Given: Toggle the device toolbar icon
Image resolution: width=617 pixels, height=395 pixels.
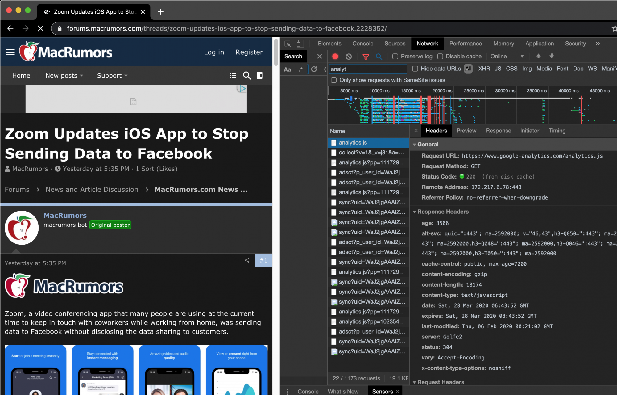Looking at the screenshot, I should (300, 44).
